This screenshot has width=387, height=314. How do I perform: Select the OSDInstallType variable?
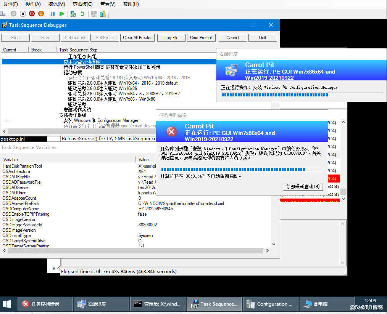point(16,235)
